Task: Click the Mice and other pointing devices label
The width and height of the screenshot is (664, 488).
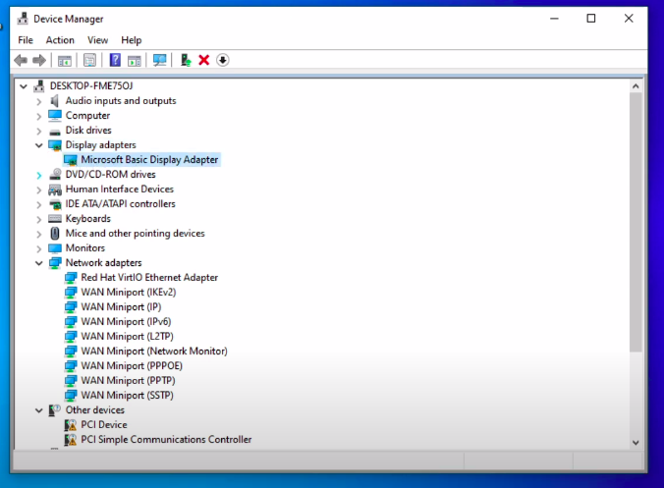Action: coord(136,234)
